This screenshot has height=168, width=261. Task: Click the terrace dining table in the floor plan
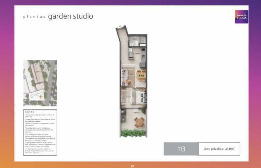click(x=139, y=122)
